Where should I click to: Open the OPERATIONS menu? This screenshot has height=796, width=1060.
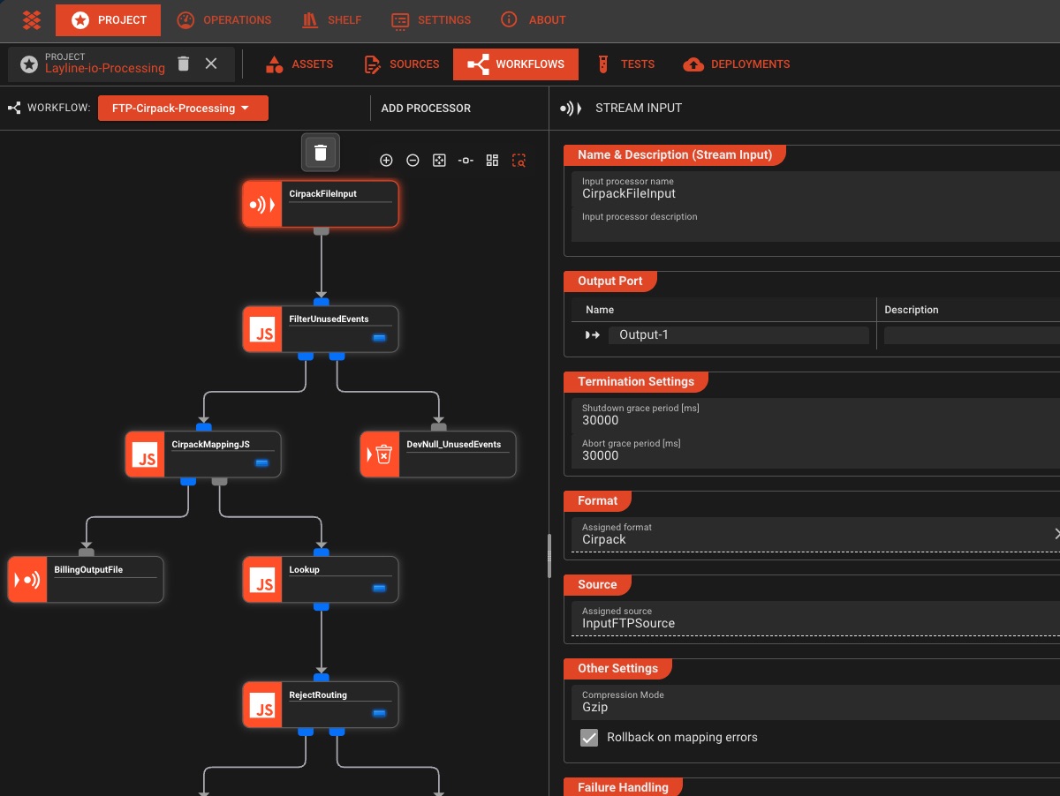[224, 19]
